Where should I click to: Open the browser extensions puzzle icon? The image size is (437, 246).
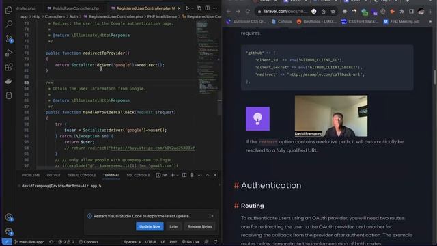[x=401, y=12]
